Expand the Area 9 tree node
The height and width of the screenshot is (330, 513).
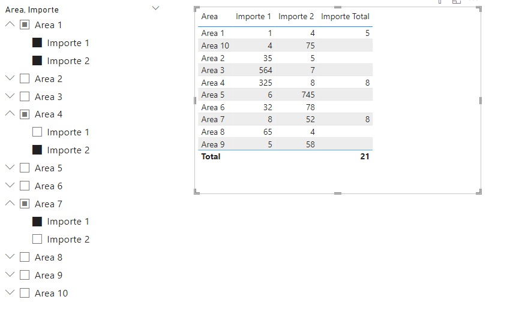[10, 274]
